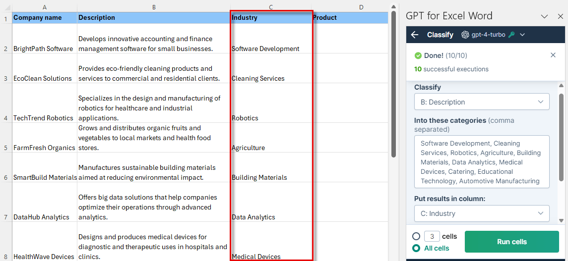568x261 pixels.
Task: Click the side panel scroll up arrow
Action: click(562, 86)
